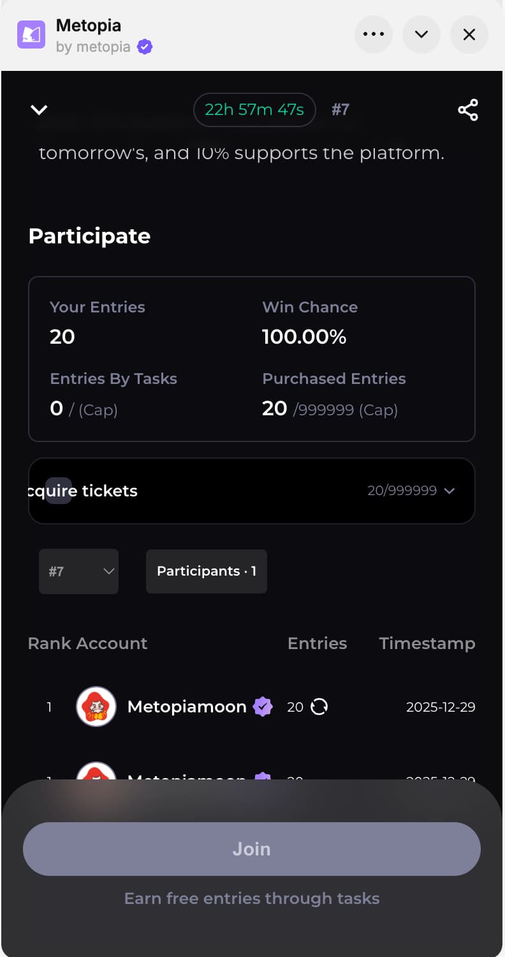This screenshot has width=505, height=957.
Task: Open the #7 round dropdown
Action: coord(78,571)
